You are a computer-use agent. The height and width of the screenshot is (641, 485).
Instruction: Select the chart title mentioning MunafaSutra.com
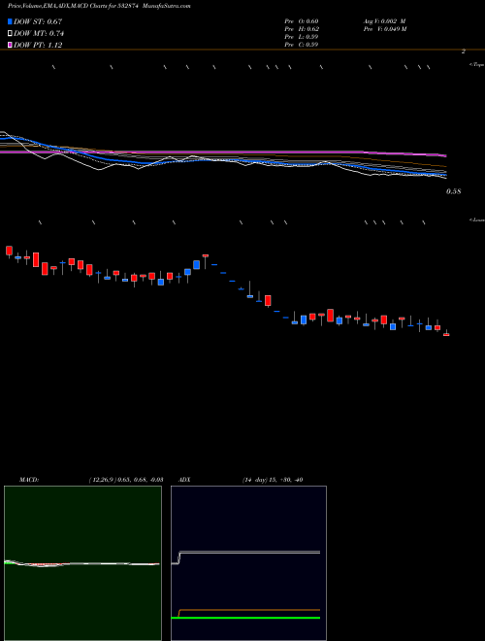tap(99, 6)
